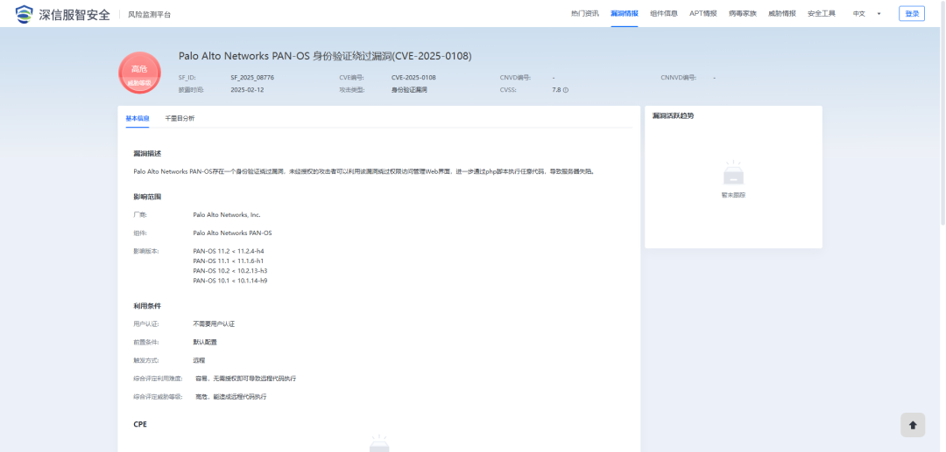Viewport: 946px width, 452px height.
Task: Click vendor value Palo Alto Networks, Inc.
Action: click(x=227, y=214)
